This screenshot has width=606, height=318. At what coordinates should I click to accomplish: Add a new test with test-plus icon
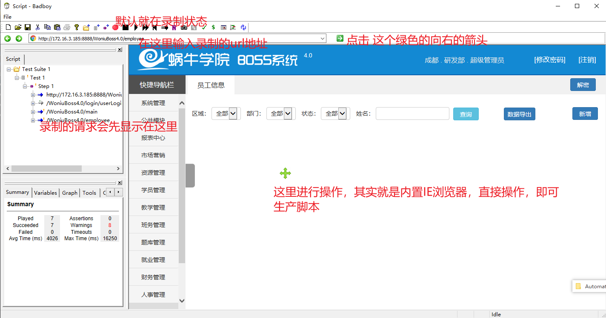click(x=97, y=27)
